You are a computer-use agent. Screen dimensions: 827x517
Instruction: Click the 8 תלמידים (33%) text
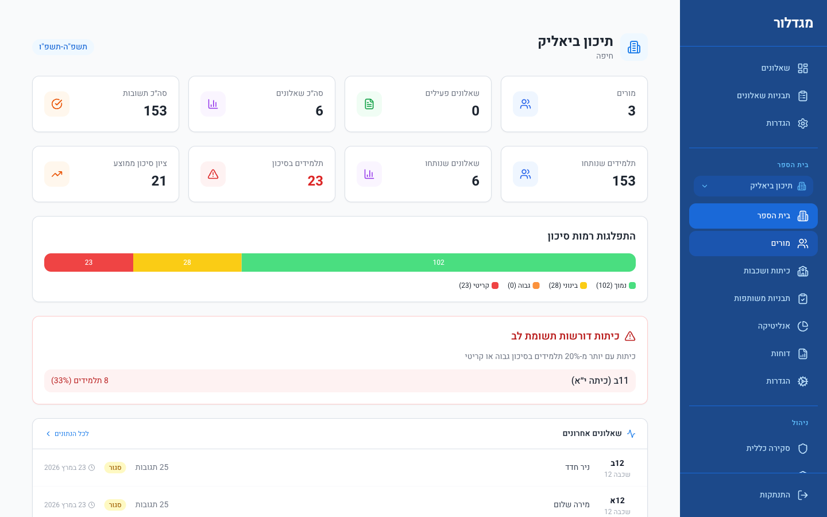click(x=80, y=381)
